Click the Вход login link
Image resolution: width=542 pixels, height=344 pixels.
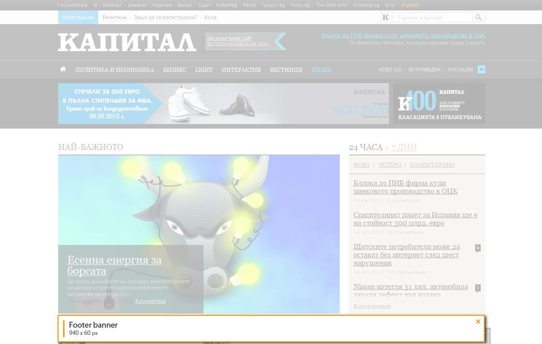coord(210,17)
